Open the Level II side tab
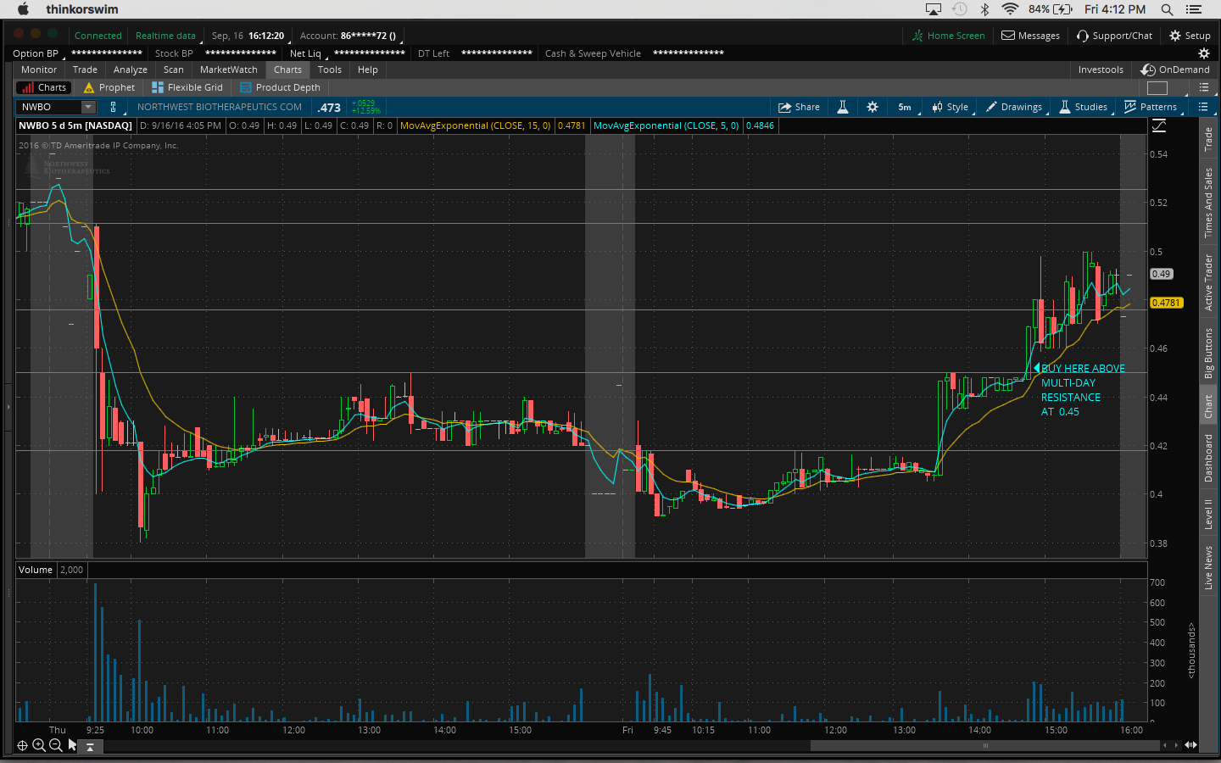 pyautogui.click(x=1209, y=514)
